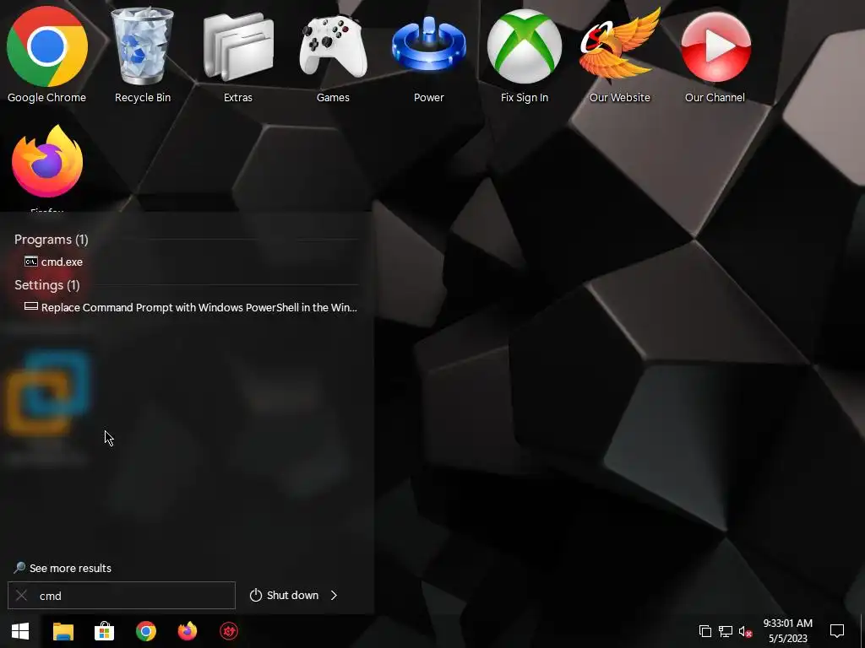Open the Our Website phoenix icon

(619, 55)
